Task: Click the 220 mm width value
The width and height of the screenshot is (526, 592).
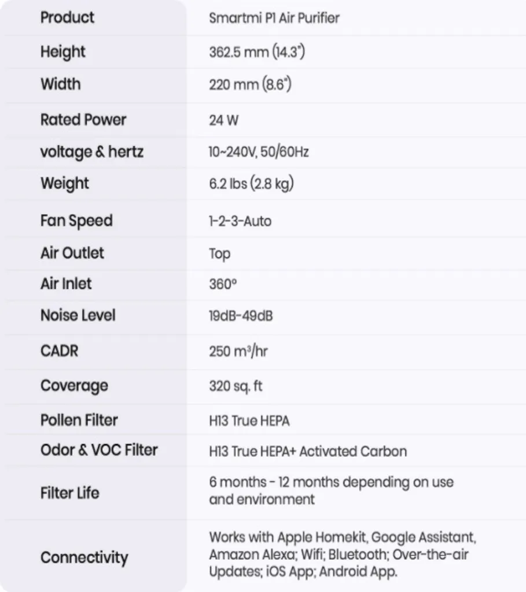Action: click(x=250, y=86)
